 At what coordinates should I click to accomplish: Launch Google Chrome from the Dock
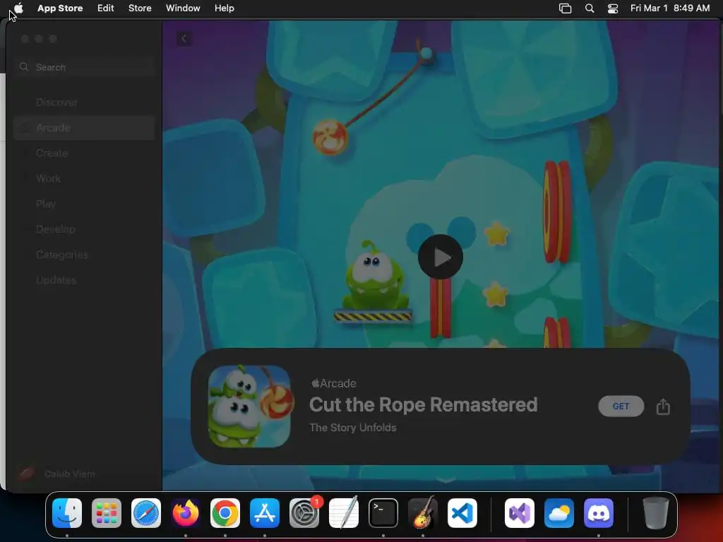point(225,513)
